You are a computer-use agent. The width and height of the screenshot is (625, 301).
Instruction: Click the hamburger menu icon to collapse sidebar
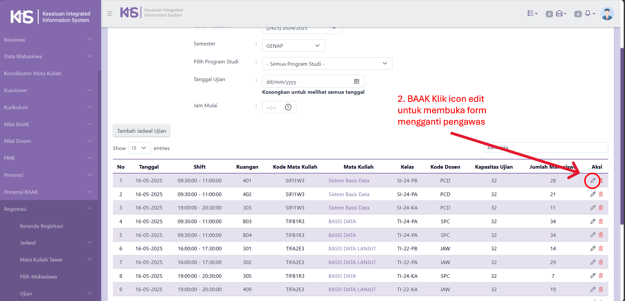pyautogui.click(x=110, y=13)
